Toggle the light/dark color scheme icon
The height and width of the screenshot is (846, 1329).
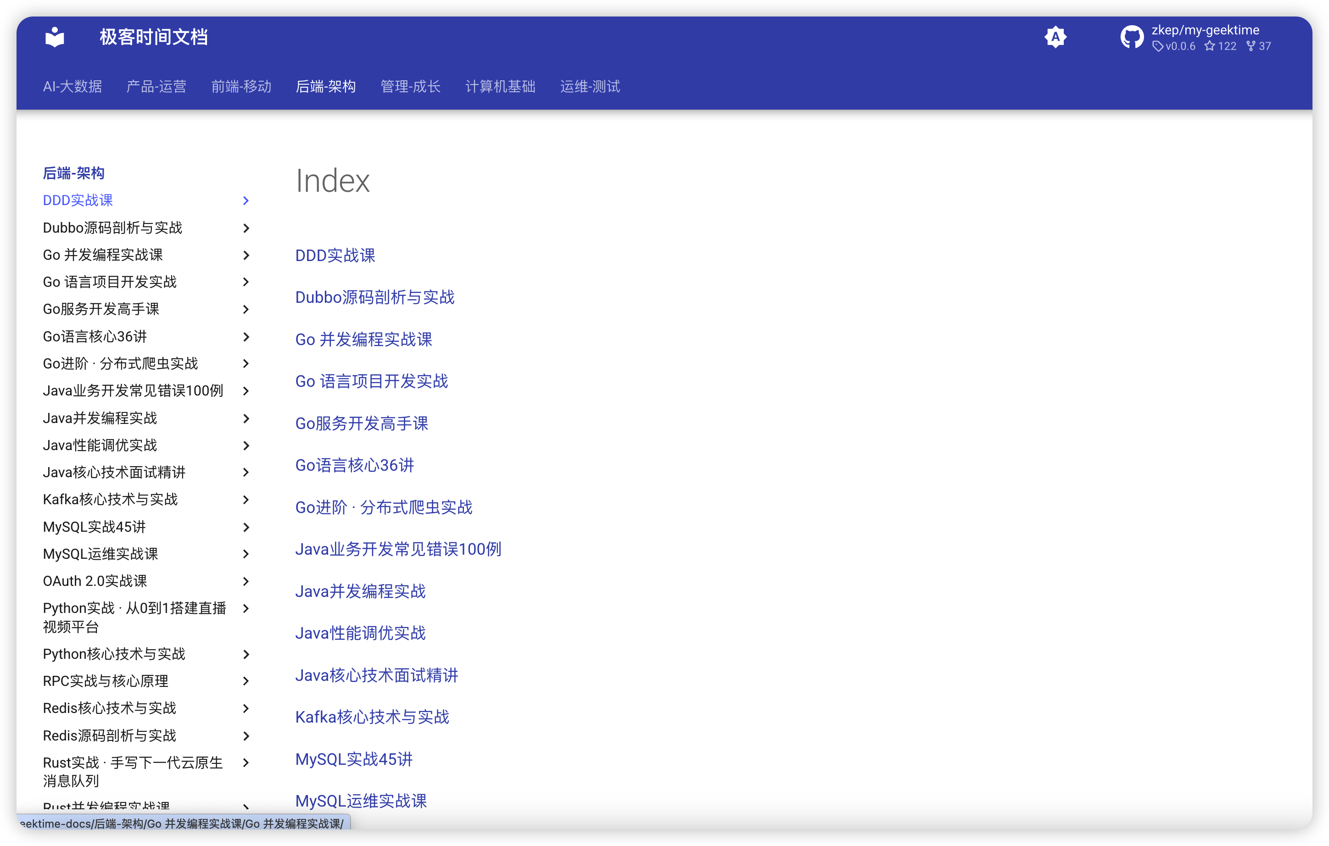coord(1055,38)
